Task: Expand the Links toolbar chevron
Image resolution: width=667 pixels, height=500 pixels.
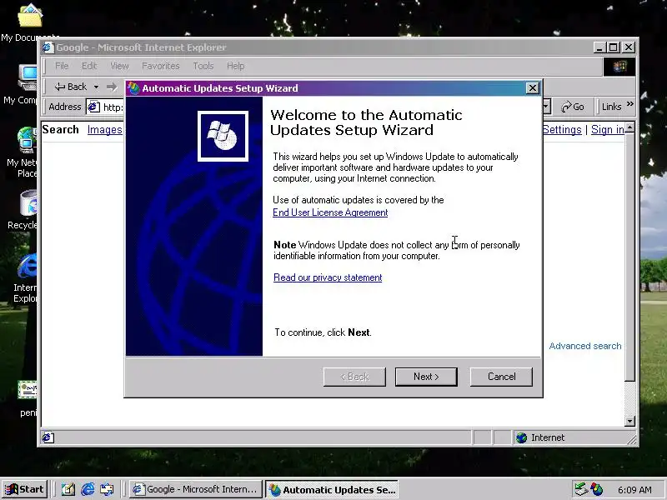Action: click(x=630, y=104)
